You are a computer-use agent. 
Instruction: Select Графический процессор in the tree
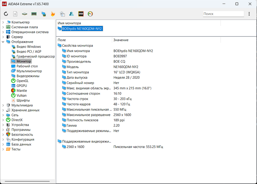[x=35, y=57]
